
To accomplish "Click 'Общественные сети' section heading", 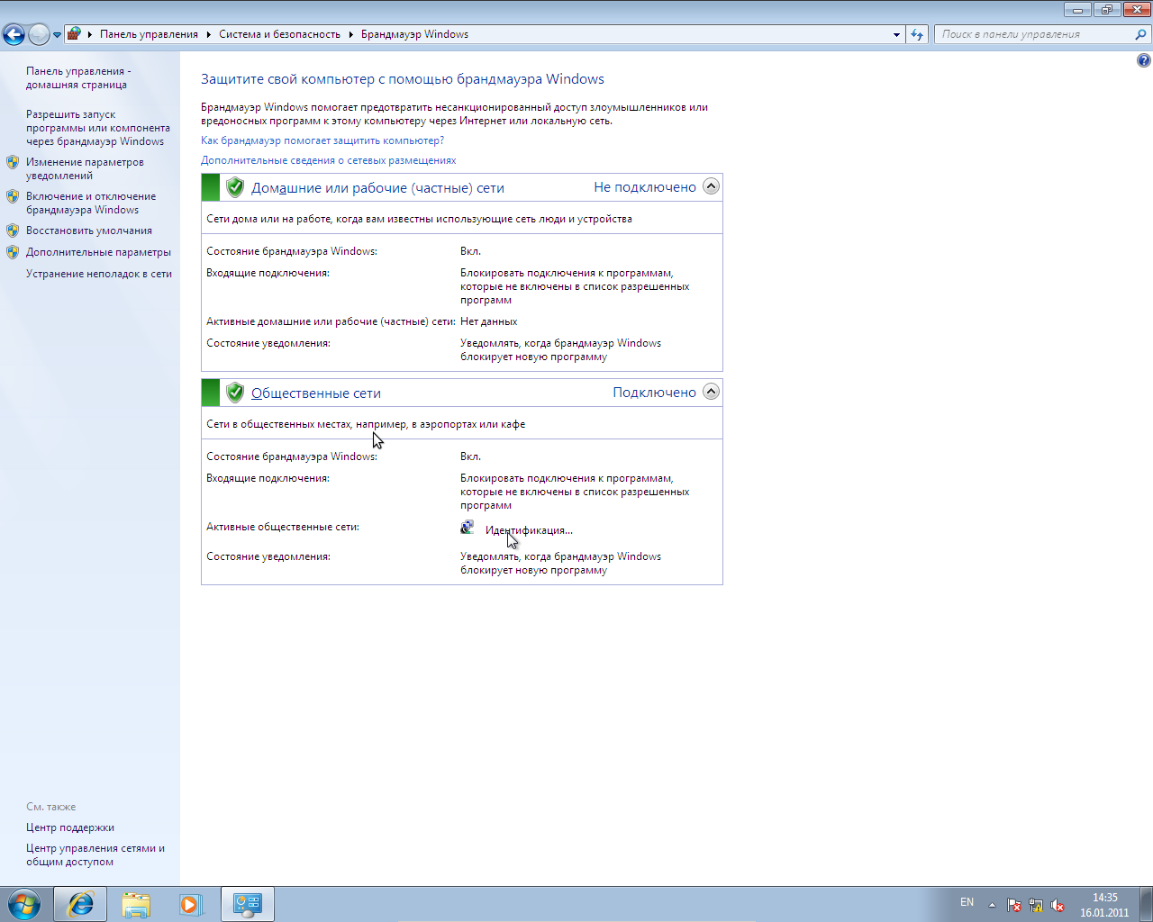I will click(x=316, y=393).
